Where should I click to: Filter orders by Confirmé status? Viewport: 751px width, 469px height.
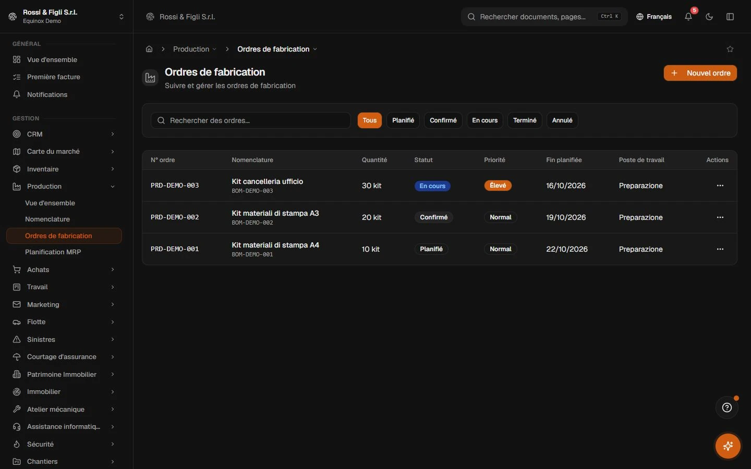[443, 120]
